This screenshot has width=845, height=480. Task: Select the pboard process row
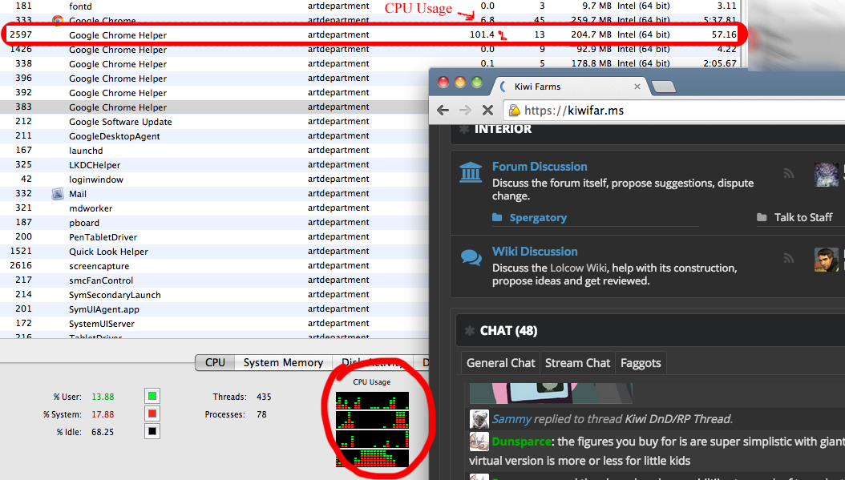pos(215,223)
